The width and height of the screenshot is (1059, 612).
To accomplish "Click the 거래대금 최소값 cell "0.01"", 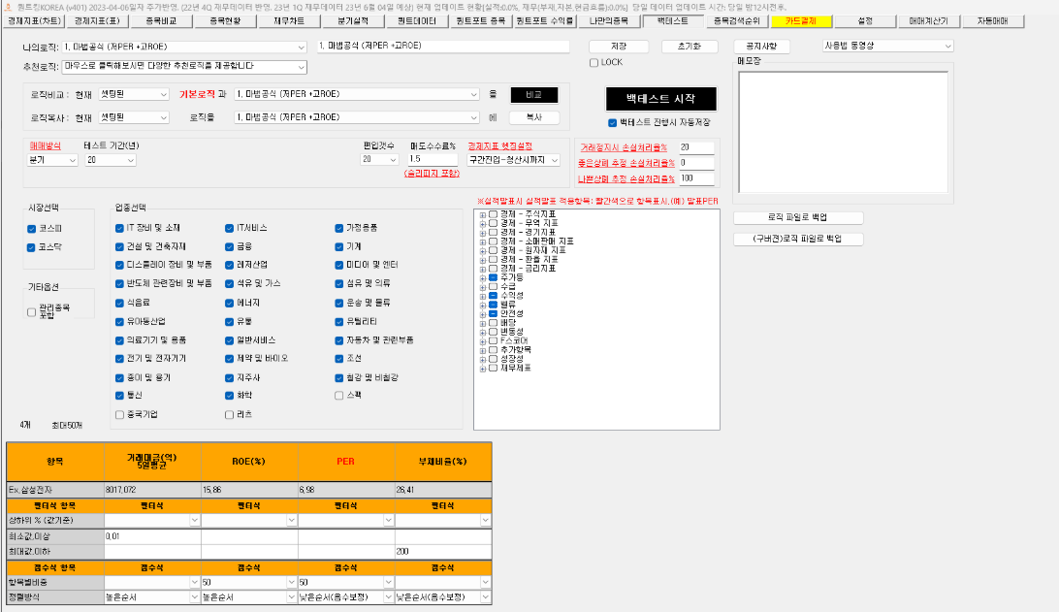I will tap(152, 536).
